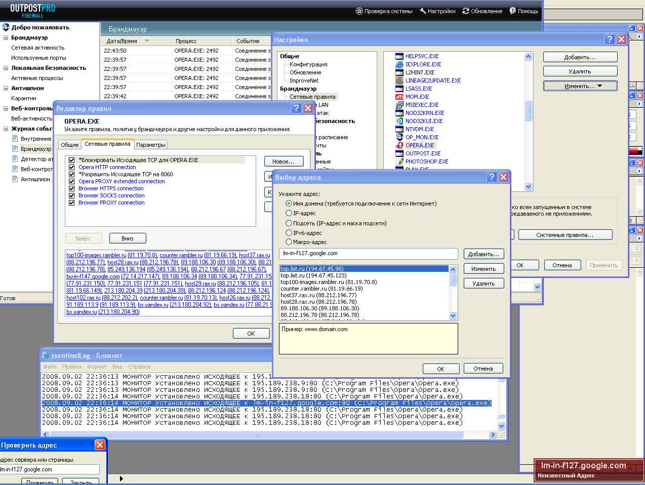Click help button in address selection dialog

pyautogui.click(x=492, y=177)
